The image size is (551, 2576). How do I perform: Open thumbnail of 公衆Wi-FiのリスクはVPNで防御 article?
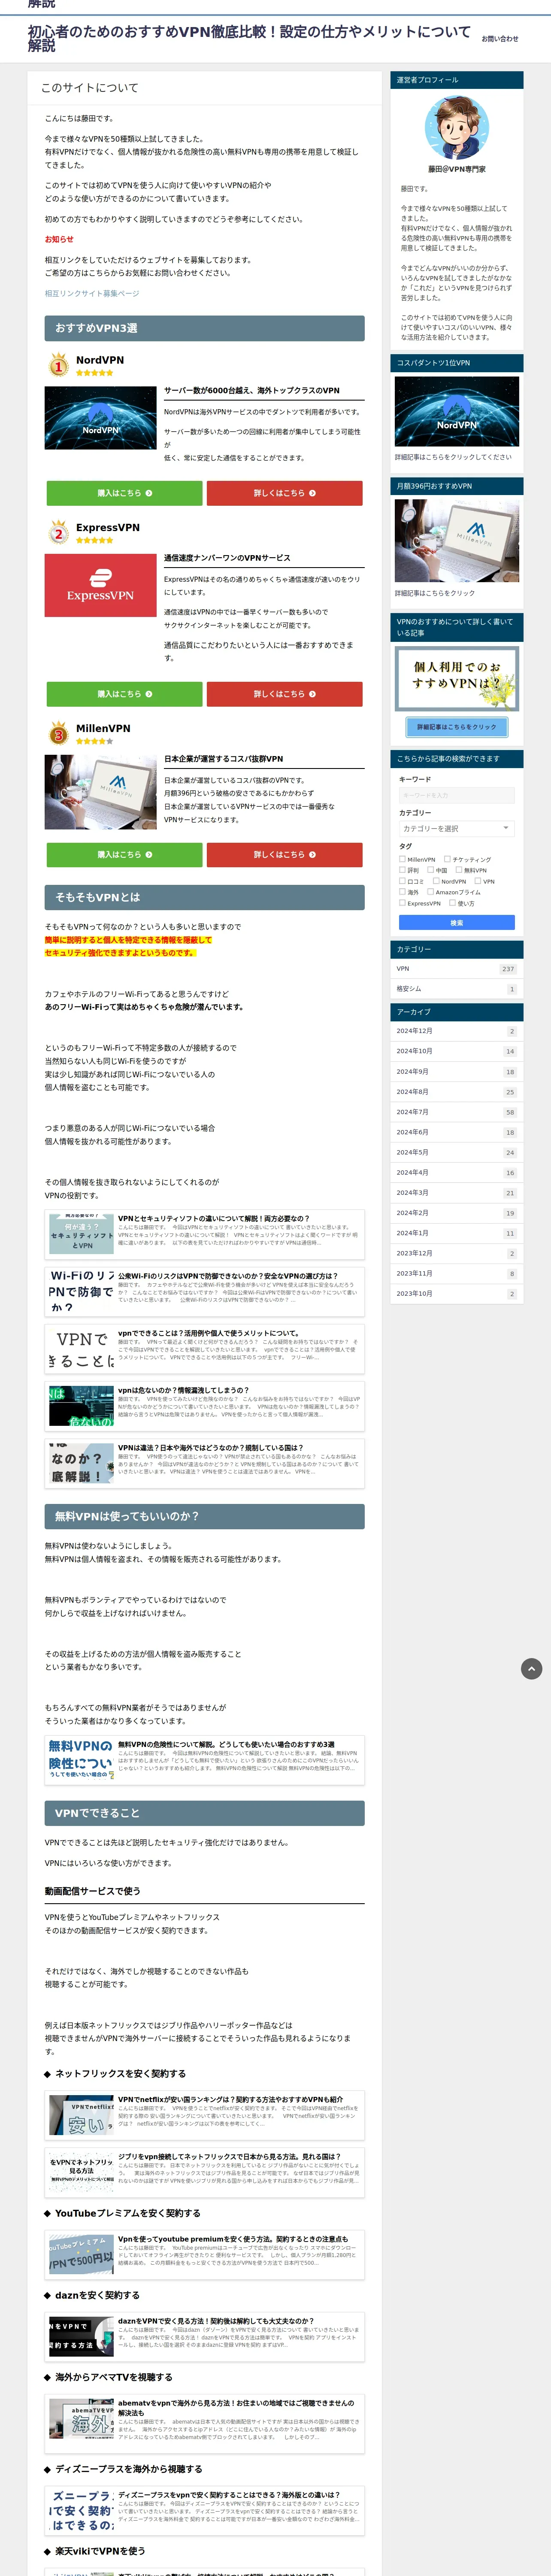81,1291
